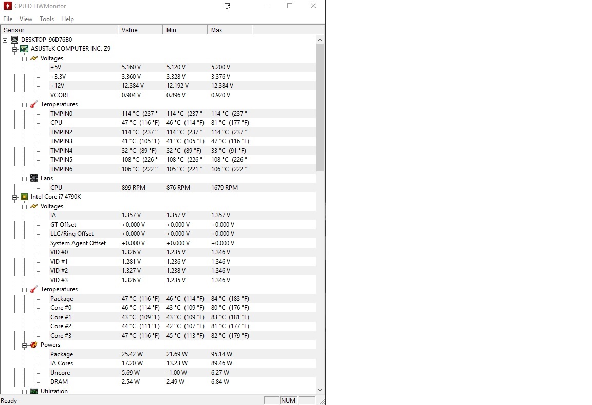The height and width of the screenshot is (405, 592).
Task: Collapse the ASUSTeK COMPUTER INC. node
Action: click(x=15, y=49)
